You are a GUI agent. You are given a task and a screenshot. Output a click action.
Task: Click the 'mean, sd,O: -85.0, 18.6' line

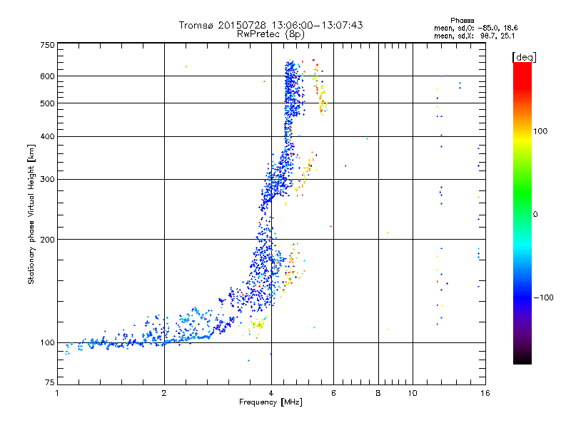coord(475,28)
